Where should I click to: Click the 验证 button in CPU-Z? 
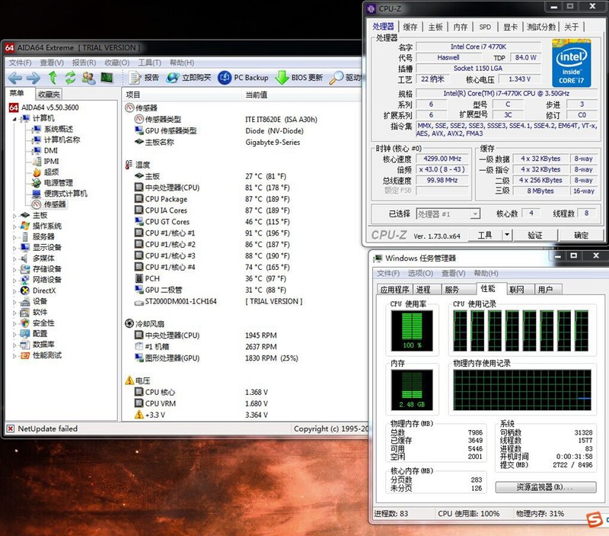click(x=535, y=236)
